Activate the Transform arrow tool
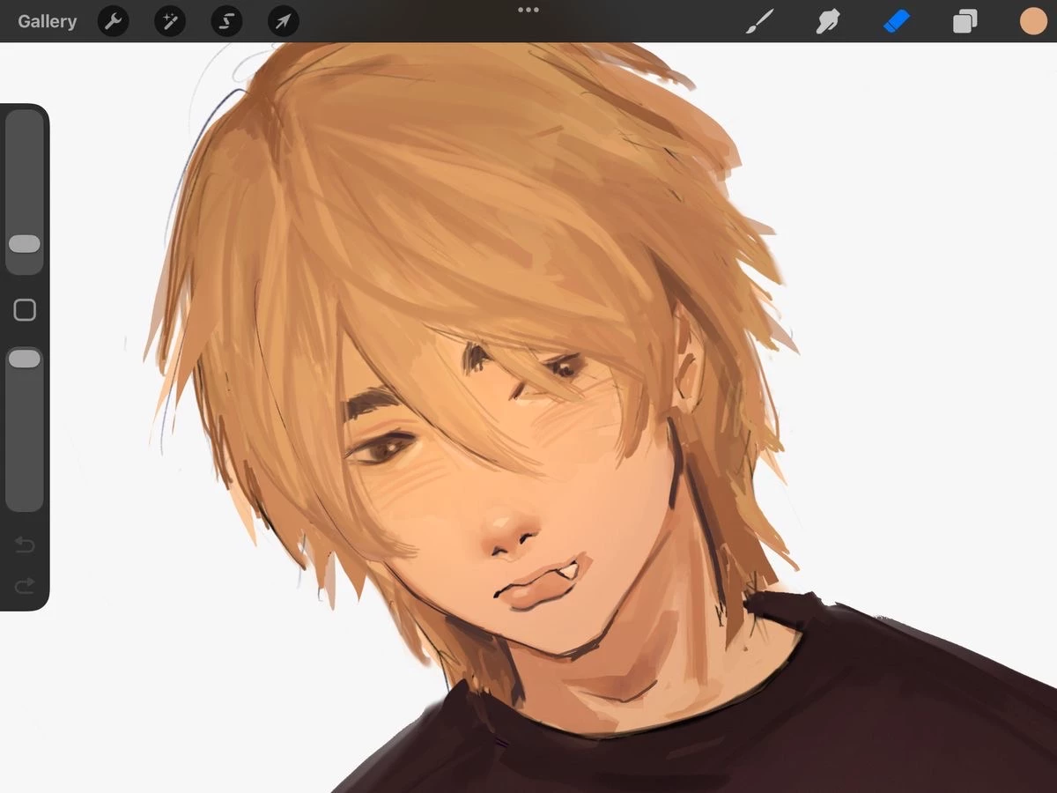This screenshot has width=1057, height=793. tap(283, 21)
